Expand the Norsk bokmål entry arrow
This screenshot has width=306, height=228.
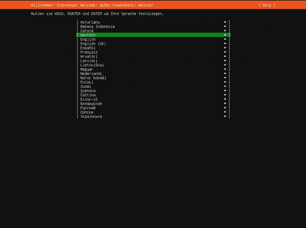[225, 78]
